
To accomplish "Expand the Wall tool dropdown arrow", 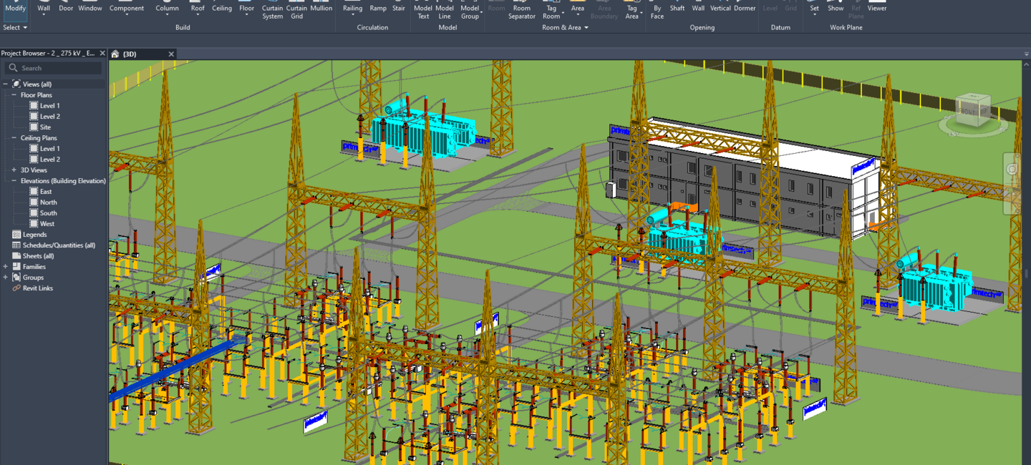I will click(x=44, y=15).
